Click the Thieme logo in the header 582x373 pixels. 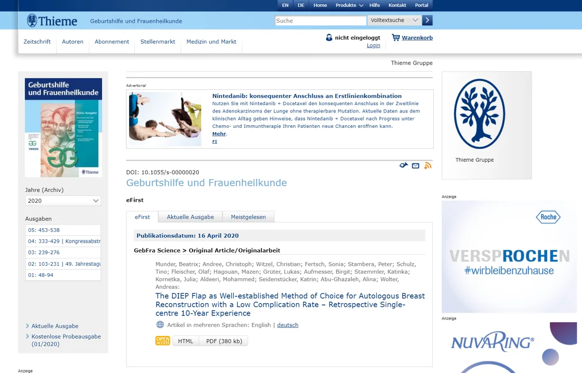(51, 21)
